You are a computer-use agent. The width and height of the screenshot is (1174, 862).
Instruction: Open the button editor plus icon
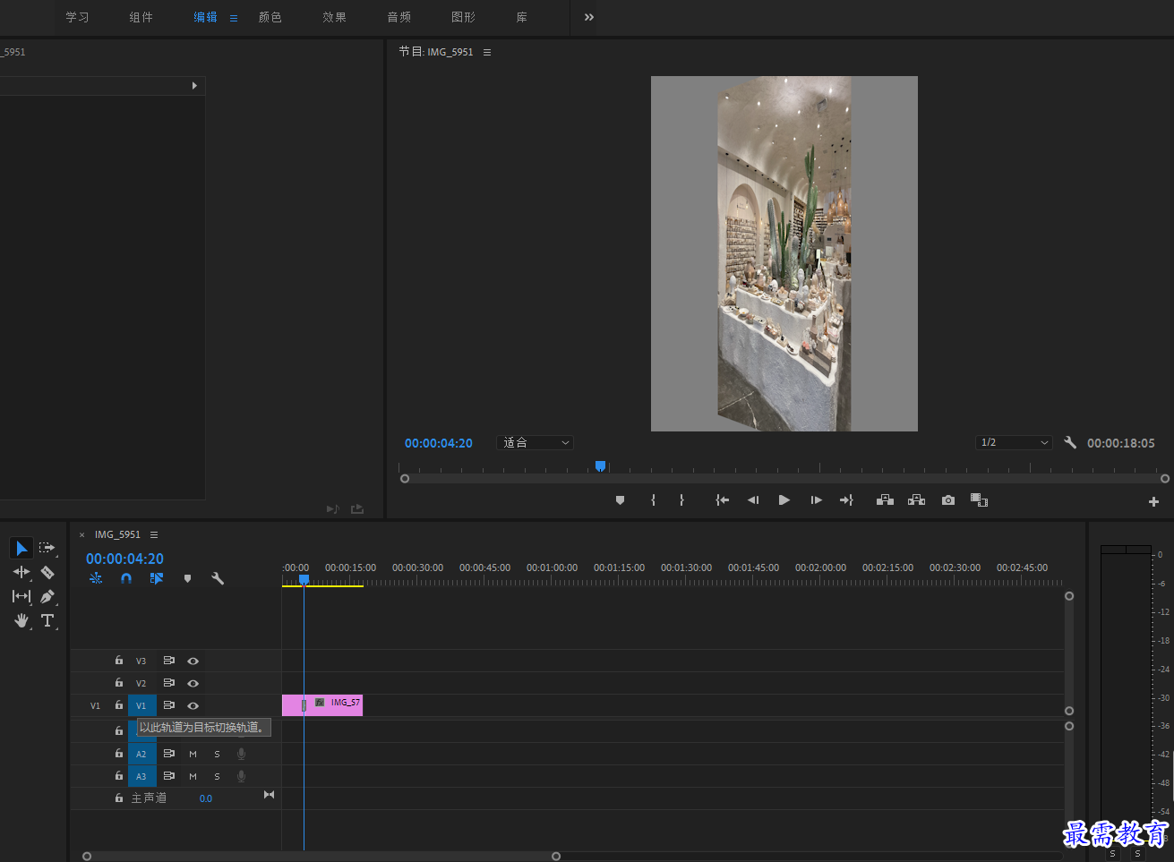1153,502
